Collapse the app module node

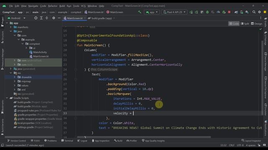(7, 23)
